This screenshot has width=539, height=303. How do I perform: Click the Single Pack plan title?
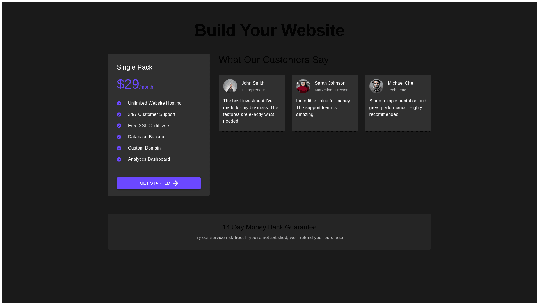pyautogui.click(x=134, y=67)
